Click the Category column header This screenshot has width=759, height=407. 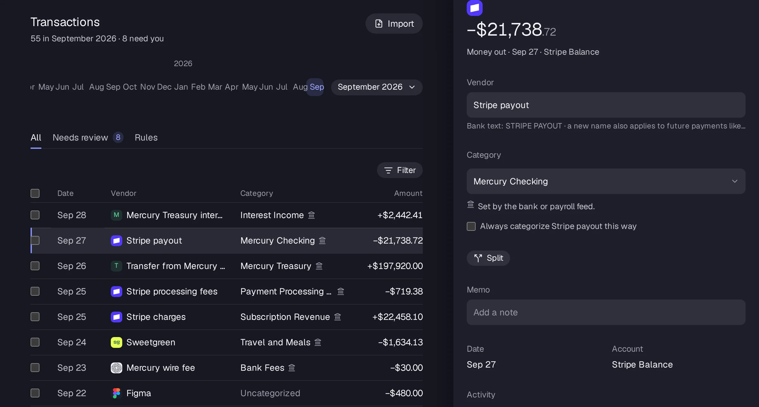coord(257,193)
